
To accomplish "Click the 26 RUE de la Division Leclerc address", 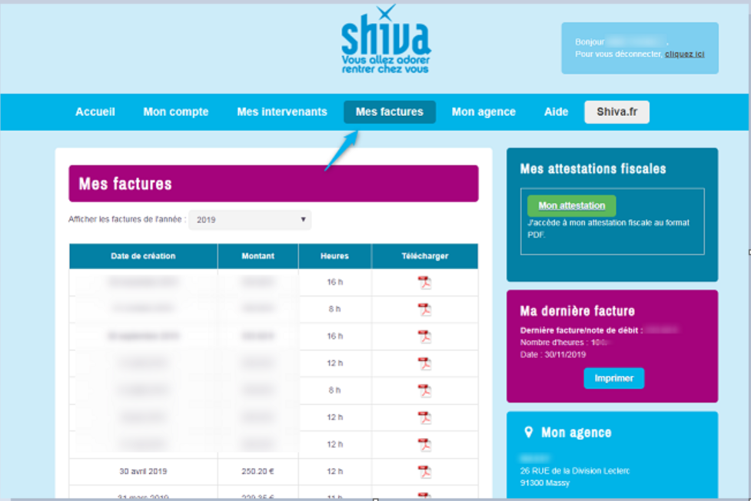I will click(x=575, y=471).
